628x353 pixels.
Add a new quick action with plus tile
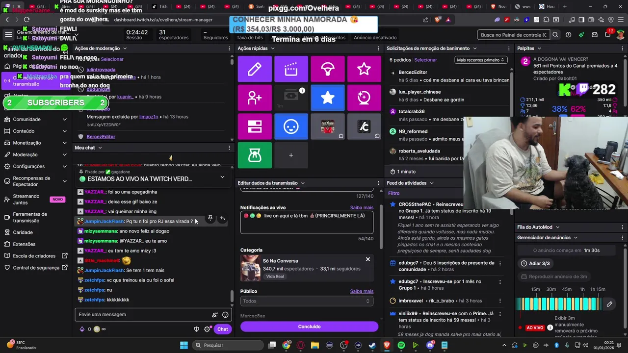291,155
